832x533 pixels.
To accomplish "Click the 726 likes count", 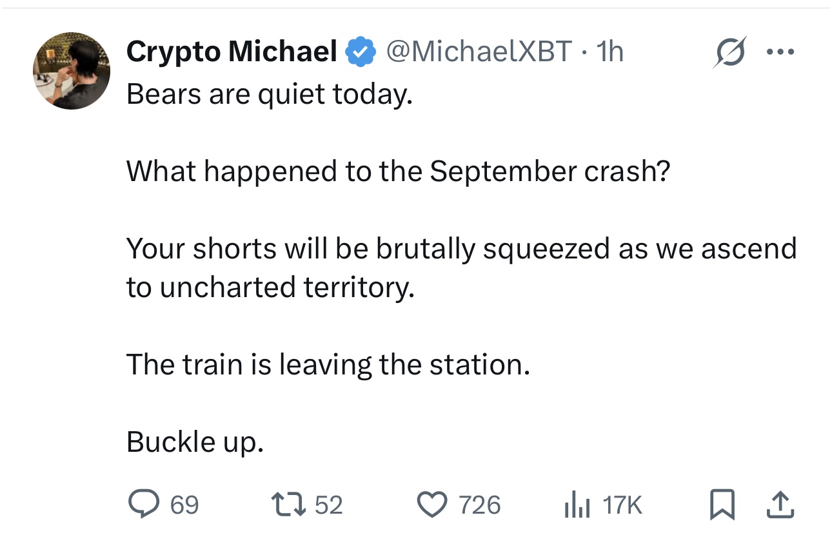I will click(x=479, y=505).
